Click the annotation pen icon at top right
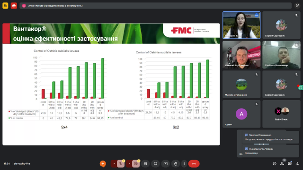Viewport: 303px width, 170px height. [x=297, y=6]
